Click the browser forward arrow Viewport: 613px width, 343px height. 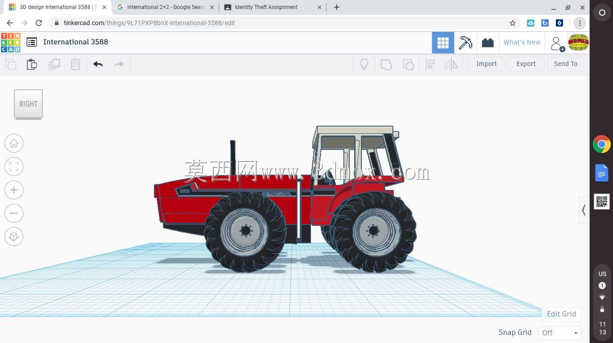point(24,23)
